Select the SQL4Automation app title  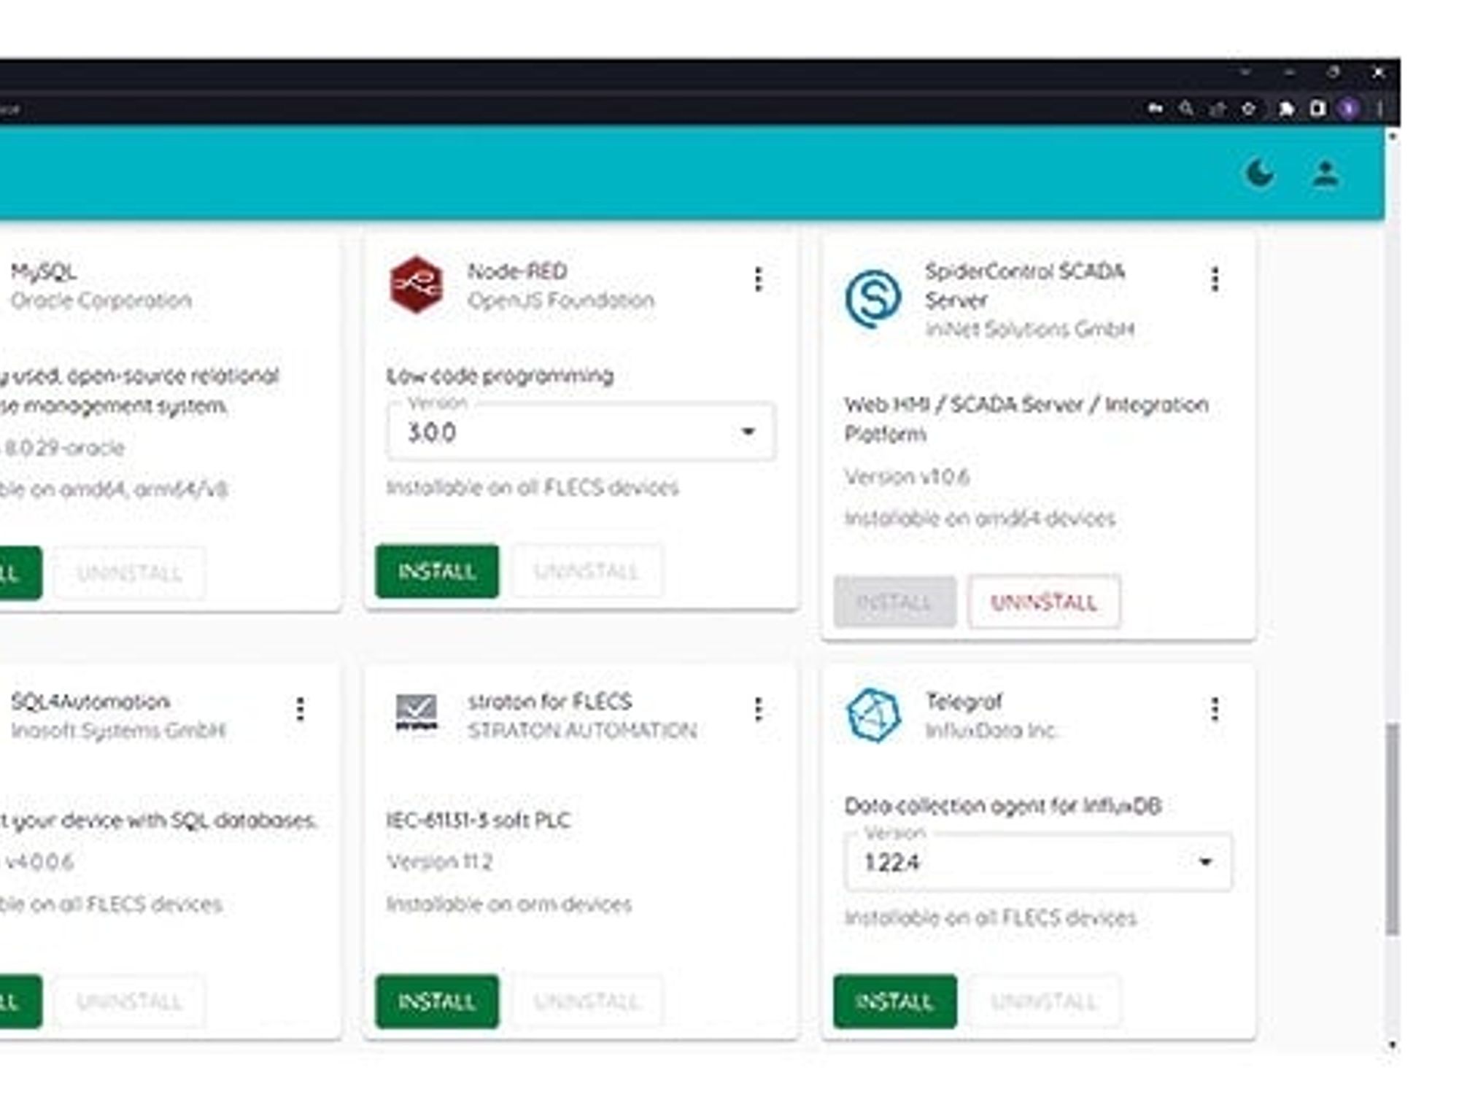(90, 702)
